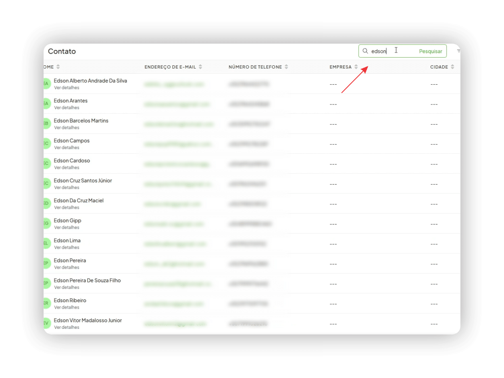Open Ver detalhes under Edson Alberto Andrade Da Silva
The image size is (504, 378).
(67, 87)
